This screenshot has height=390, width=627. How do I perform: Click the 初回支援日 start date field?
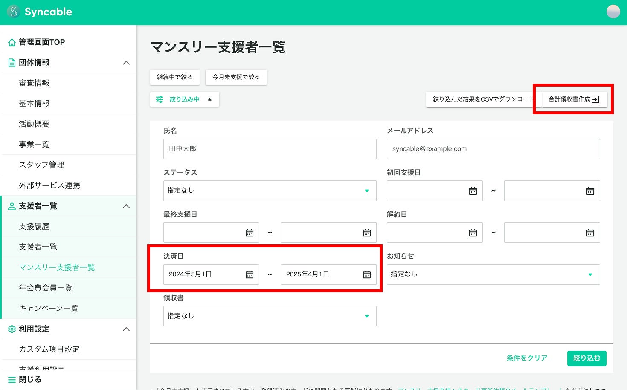435,191
